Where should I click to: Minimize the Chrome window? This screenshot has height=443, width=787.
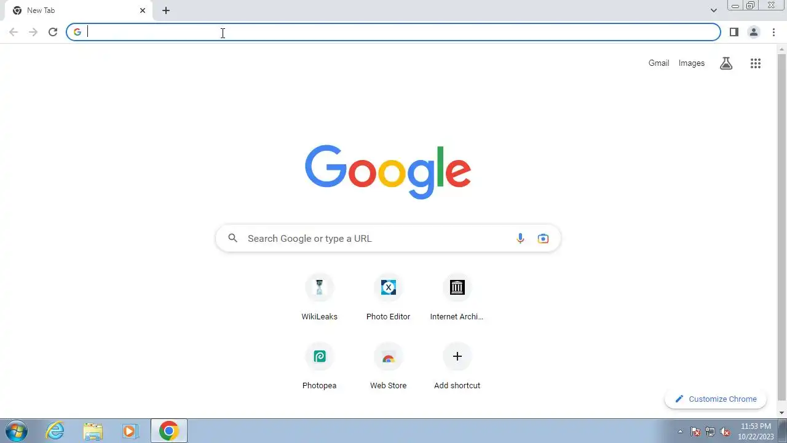pos(735,6)
